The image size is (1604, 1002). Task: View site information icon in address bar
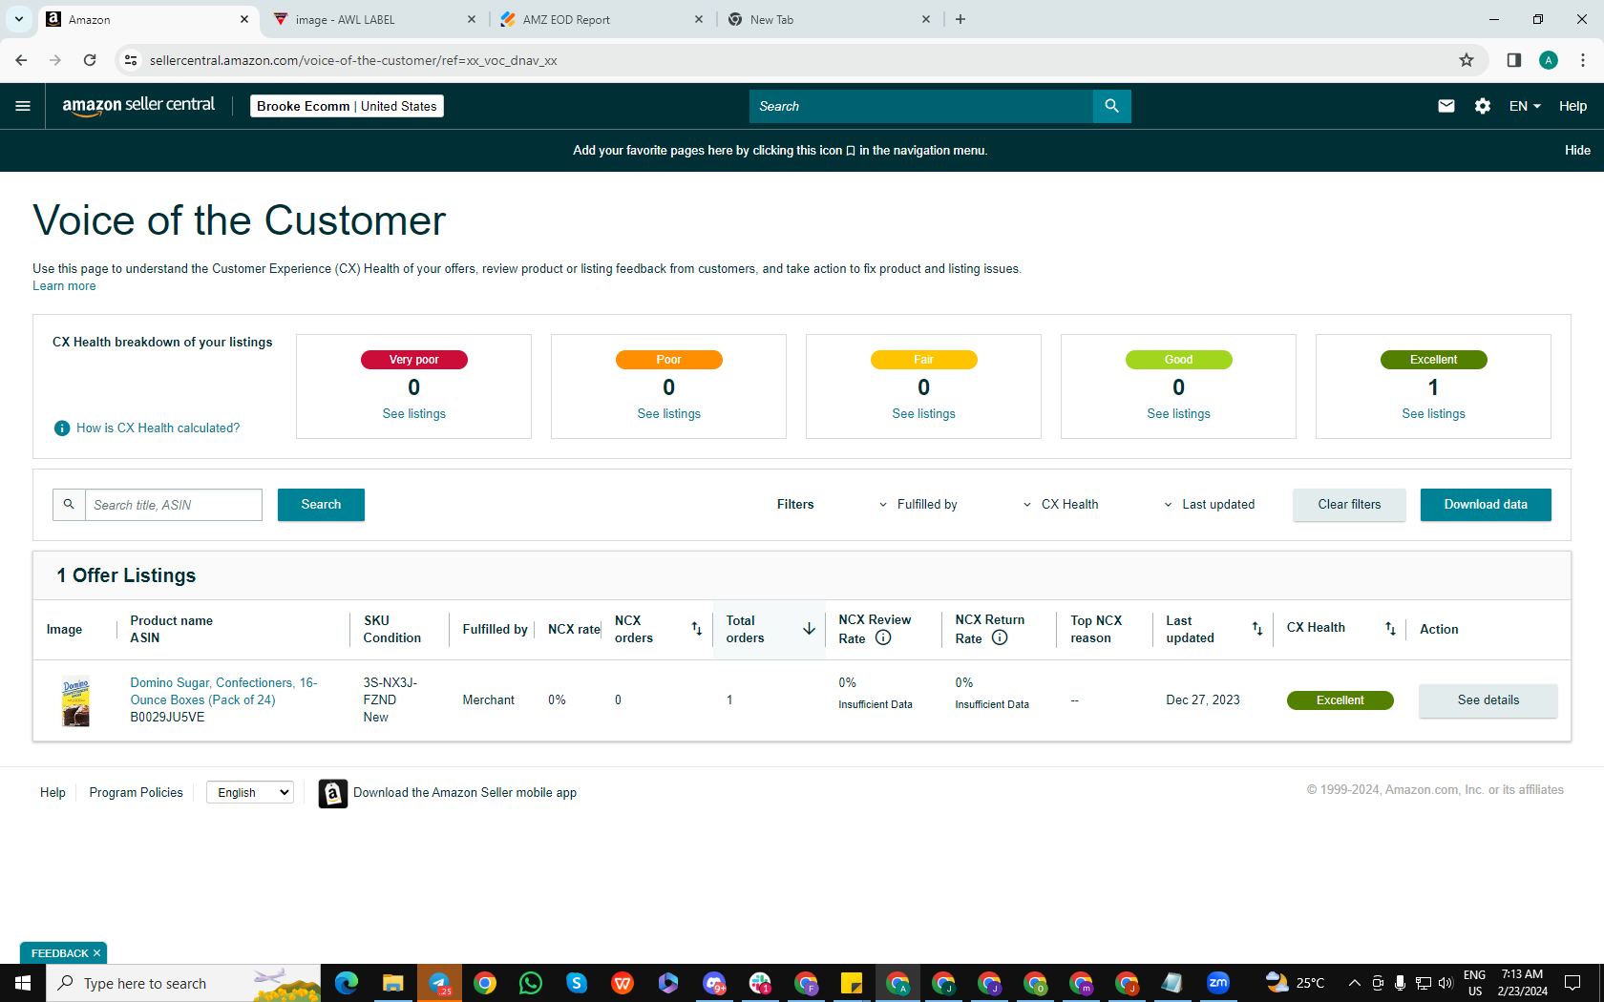[x=131, y=60]
